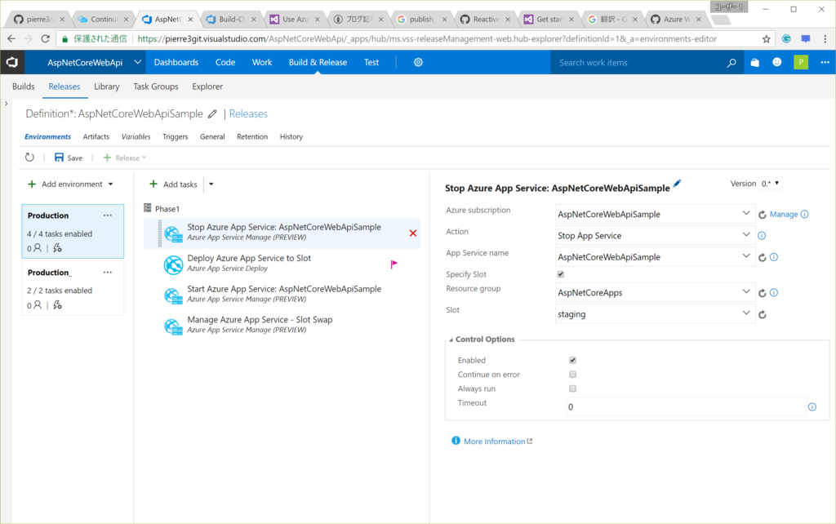Bookmark page with the star icon

point(766,39)
